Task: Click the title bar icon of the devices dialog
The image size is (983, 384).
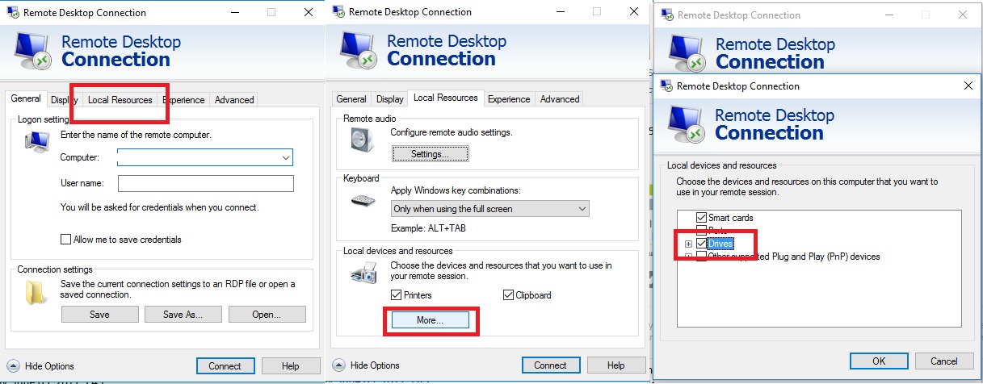Action: (x=667, y=86)
